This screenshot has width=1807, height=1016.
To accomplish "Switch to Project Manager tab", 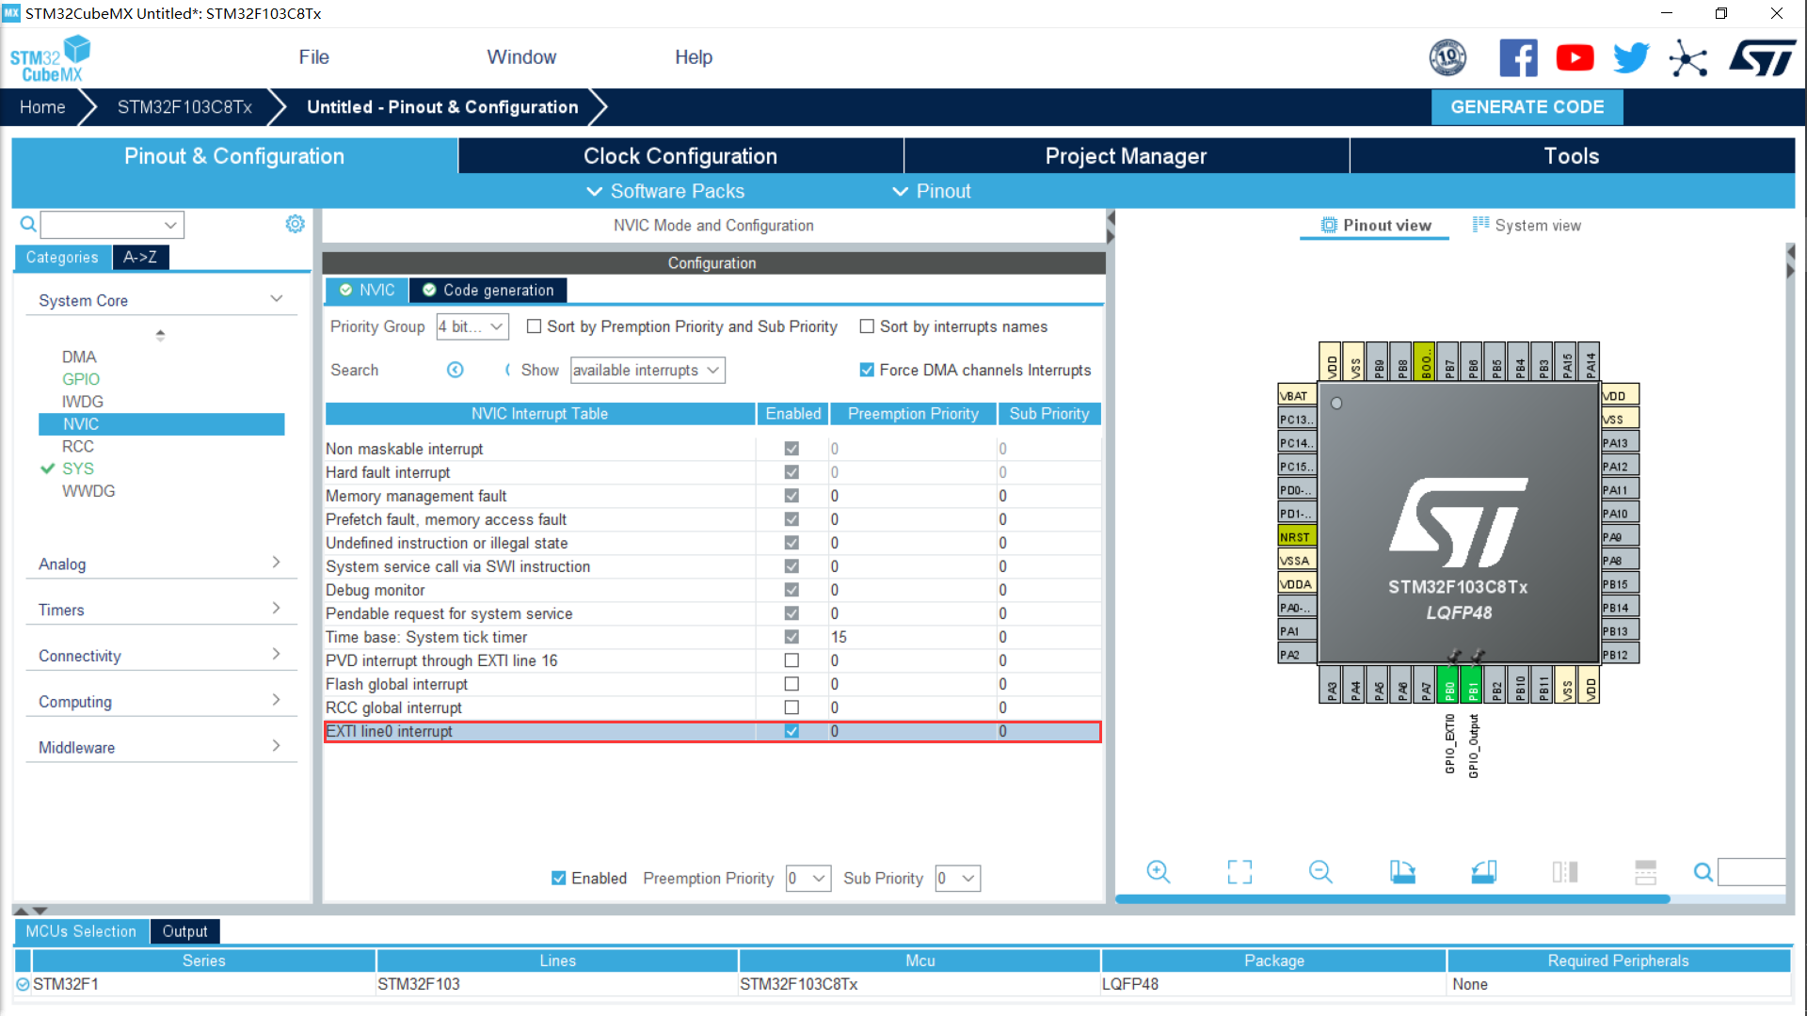I will click(x=1126, y=156).
